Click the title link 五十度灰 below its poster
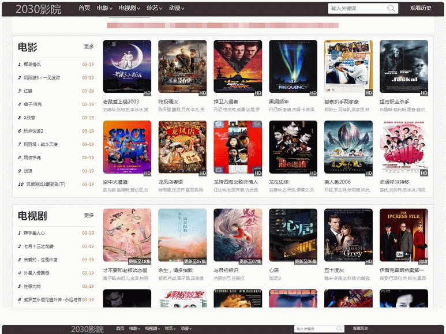 (334, 271)
